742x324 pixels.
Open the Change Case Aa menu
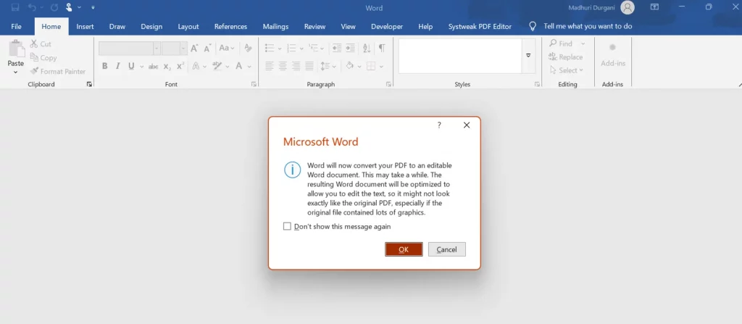(226, 49)
